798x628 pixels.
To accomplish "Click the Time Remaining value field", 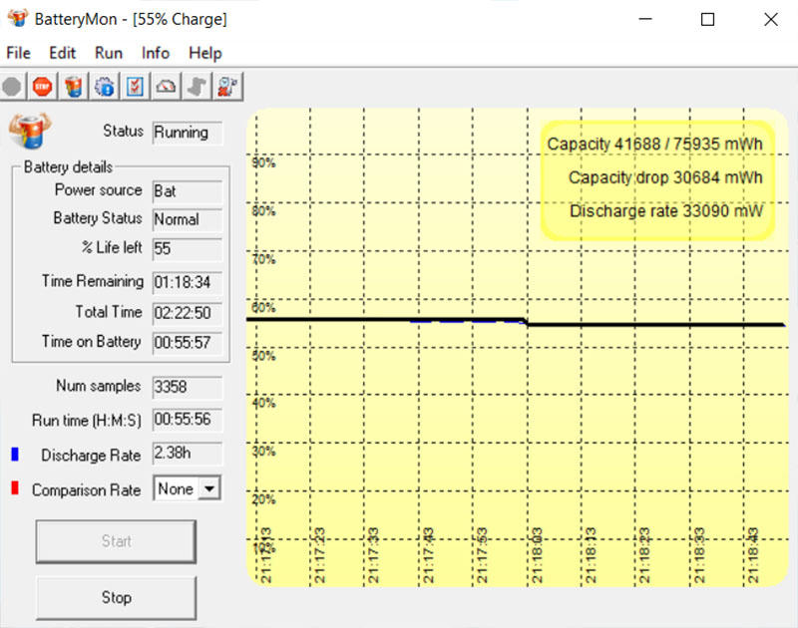I will pyautogui.click(x=187, y=282).
